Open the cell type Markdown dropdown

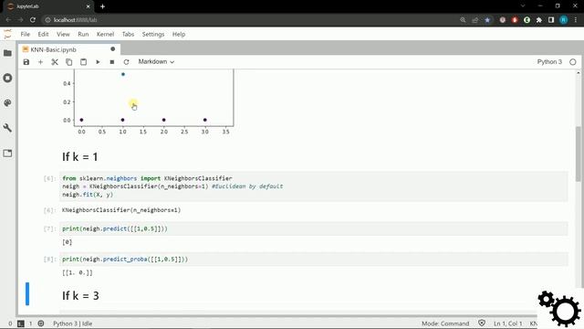click(x=156, y=62)
